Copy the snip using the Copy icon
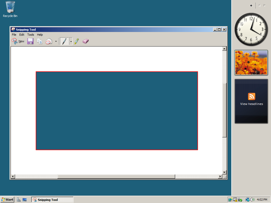Screen dimensions: 271x203 [x=40, y=41]
